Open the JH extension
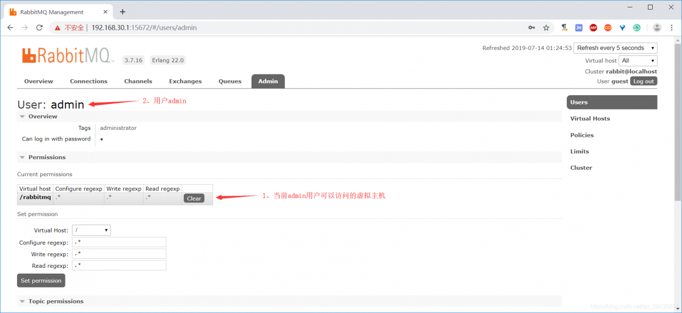The width and height of the screenshot is (682, 313). click(x=579, y=28)
